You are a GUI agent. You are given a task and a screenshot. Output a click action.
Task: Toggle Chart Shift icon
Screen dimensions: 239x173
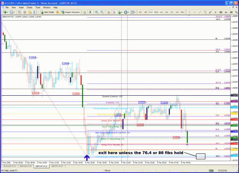coord(114,12)
